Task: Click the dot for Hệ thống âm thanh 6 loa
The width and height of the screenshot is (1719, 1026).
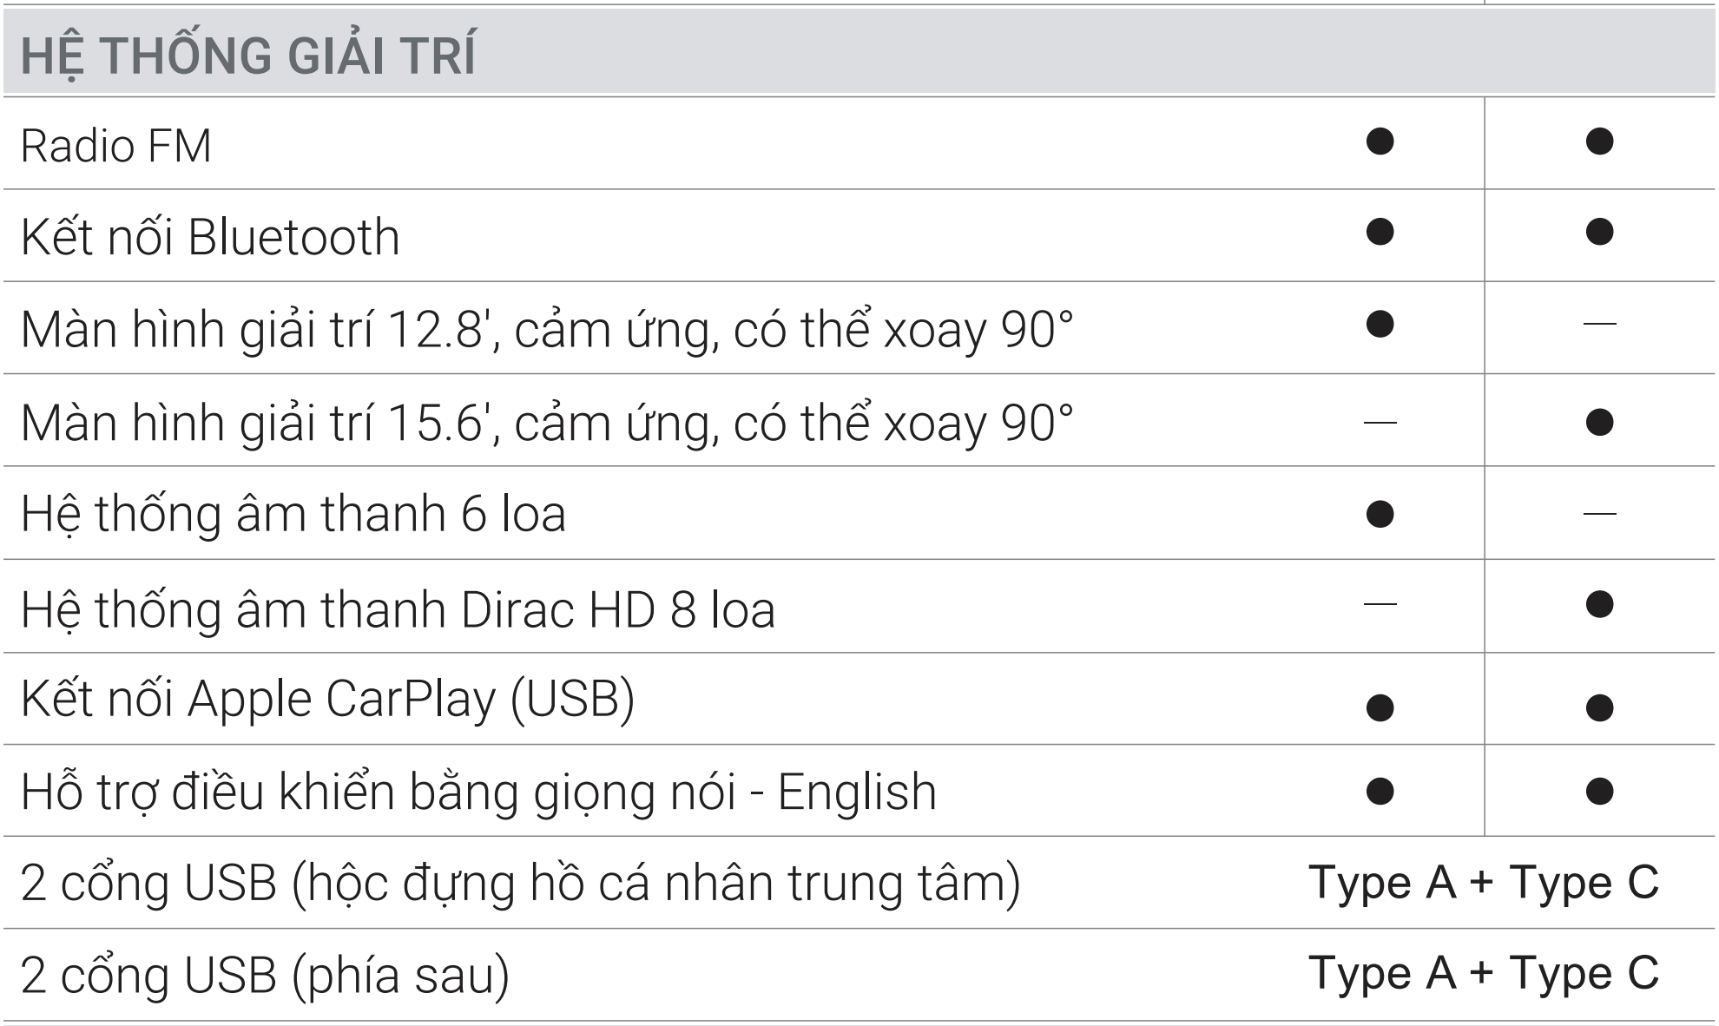Action: click(x=1380, y=514)
